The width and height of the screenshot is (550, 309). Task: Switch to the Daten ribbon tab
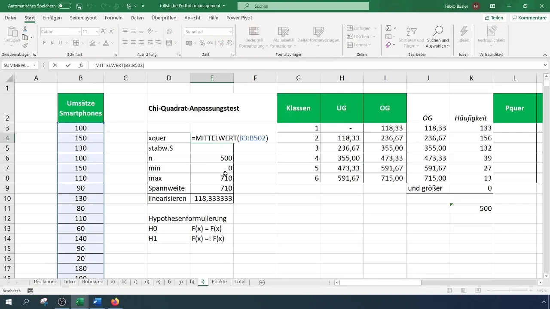(137, 18)
